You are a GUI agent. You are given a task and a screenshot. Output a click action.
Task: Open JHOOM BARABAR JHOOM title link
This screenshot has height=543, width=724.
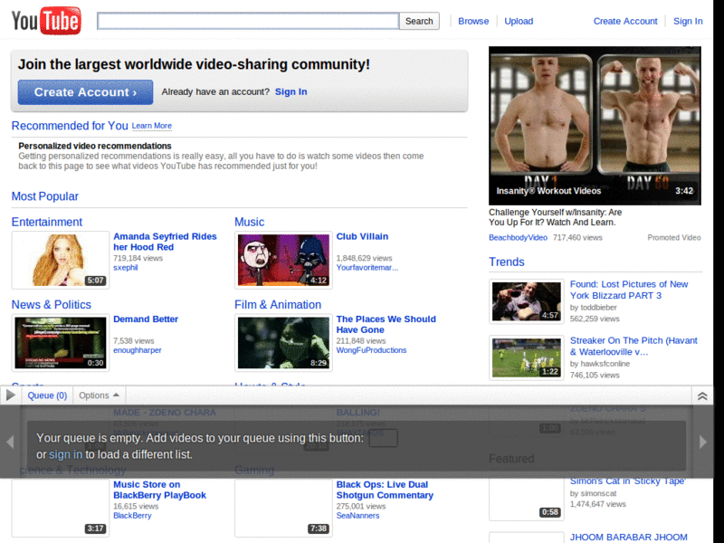click(628, 537)
